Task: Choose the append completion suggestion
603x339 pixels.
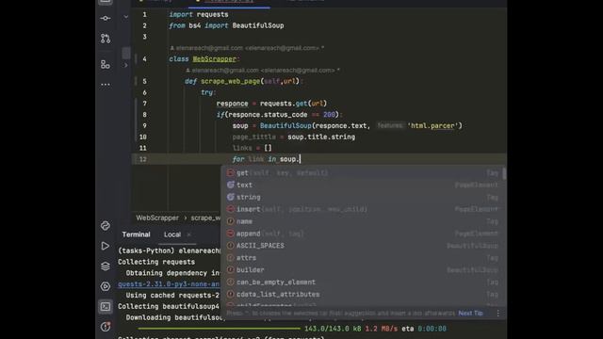Action: click(363, 234)
